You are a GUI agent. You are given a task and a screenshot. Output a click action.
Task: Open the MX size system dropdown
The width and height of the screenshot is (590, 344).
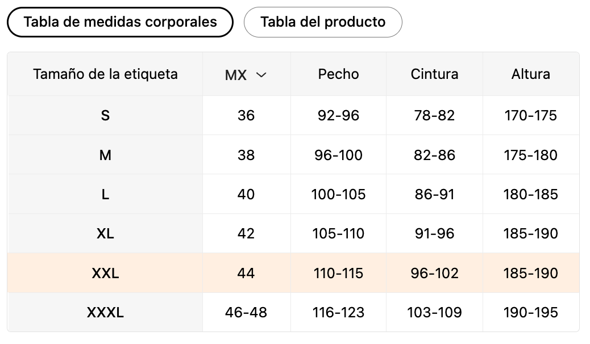tap(246, 75)
